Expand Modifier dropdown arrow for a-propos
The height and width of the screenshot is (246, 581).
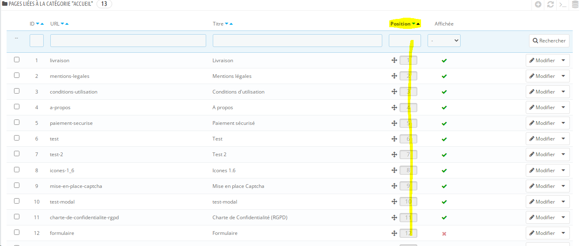click(x=564, y=108)
